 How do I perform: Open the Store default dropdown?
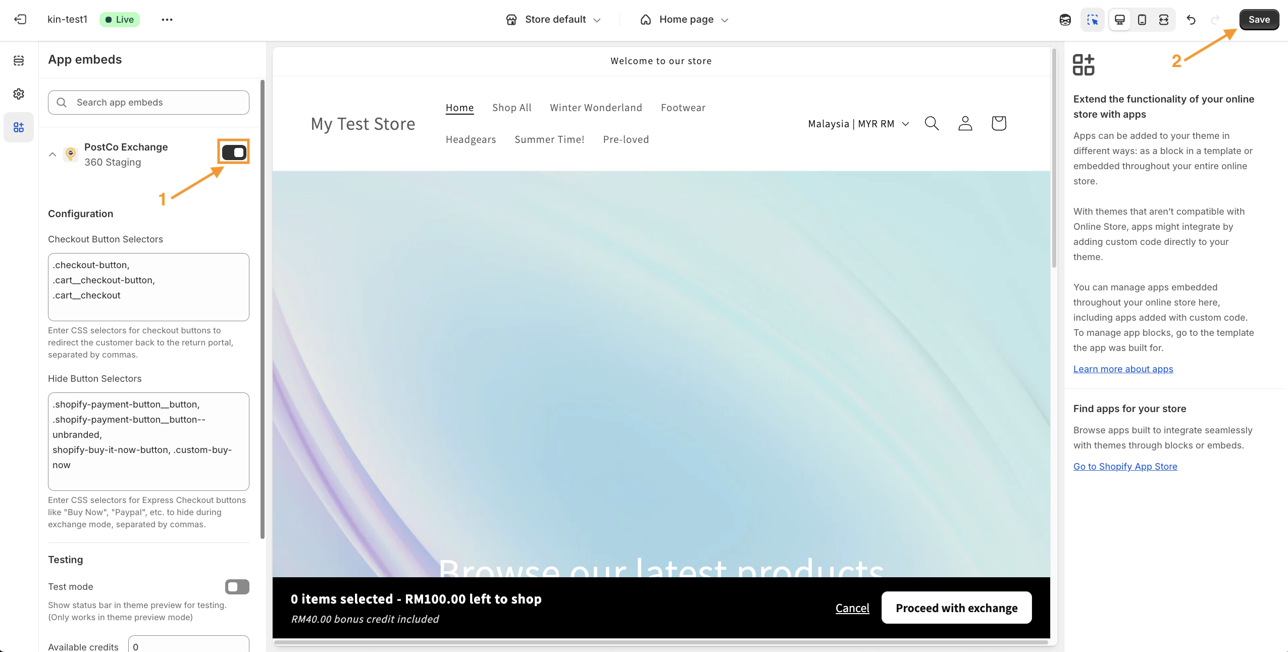553,20
